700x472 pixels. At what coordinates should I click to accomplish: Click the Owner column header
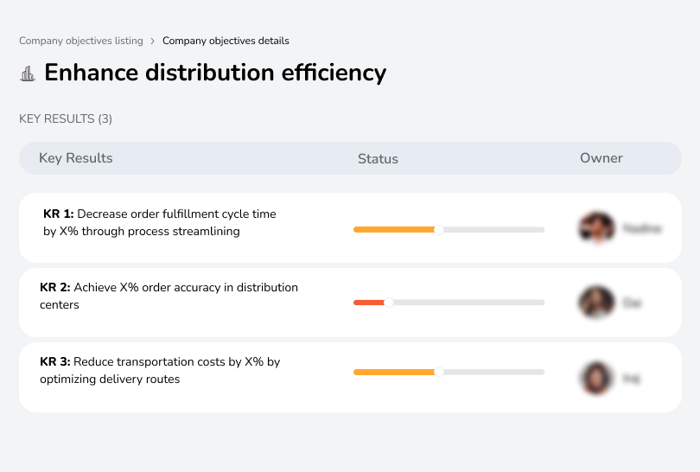pyautogui.click(x=601, y=158)
